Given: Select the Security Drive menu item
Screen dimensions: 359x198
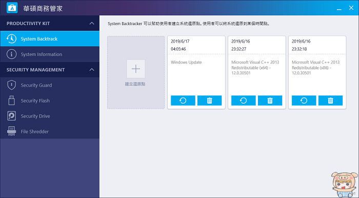Looking at the screenshot, I should pyautogui.click(x=50, y=116).
